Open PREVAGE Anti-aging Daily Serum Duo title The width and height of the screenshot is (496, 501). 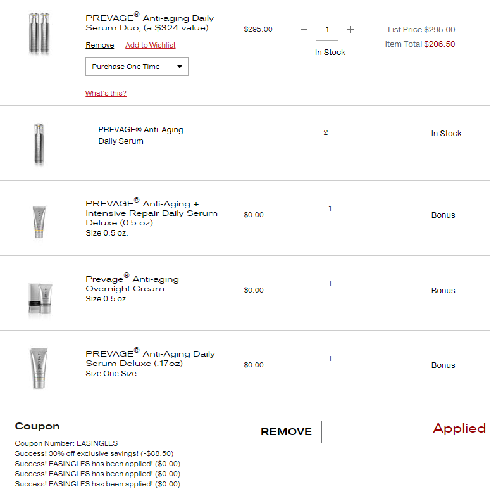[150, 22]
